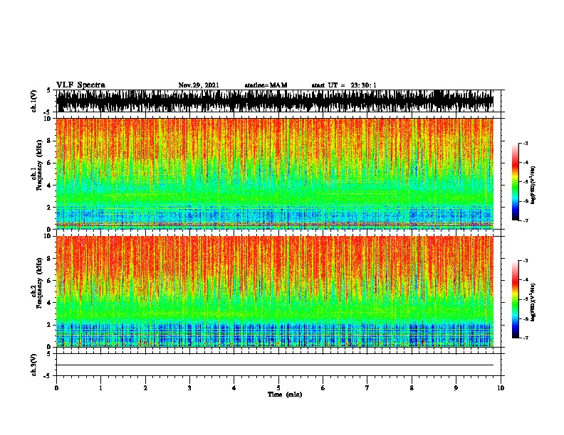Image resolution: width=564 pixels, height=435 pixels.
Task: Click the "VLF Spectra" title text
Action: (x=80, y=85)
